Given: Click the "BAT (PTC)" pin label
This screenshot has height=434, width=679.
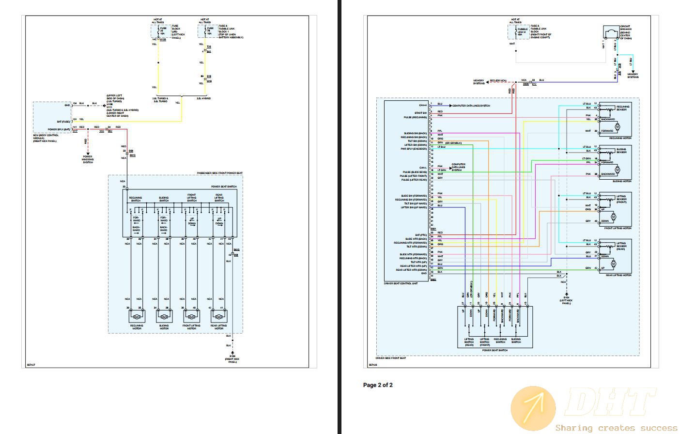Looking at the screenshot, I should coord(421,235).
